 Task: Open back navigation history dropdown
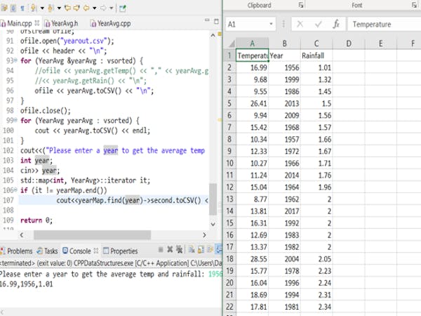pos(94,8)
